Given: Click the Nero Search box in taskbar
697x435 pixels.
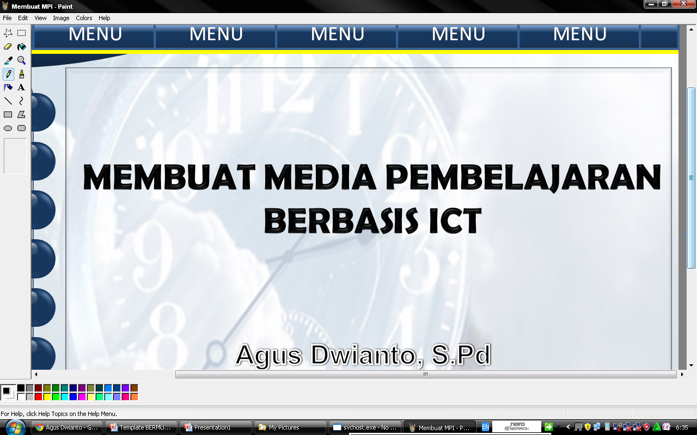Looking at the screenshot, I should [517, 427].
